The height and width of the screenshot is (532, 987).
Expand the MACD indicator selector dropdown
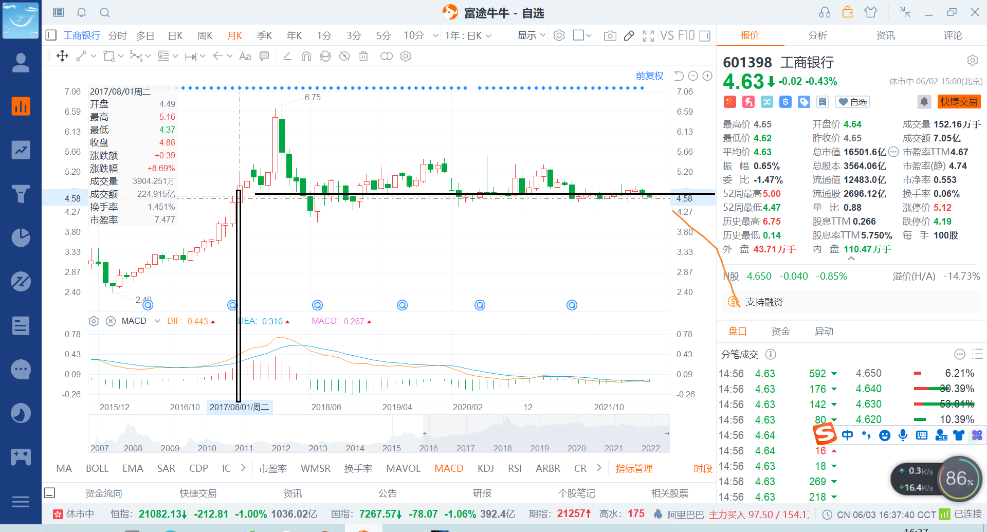[157, 321]
